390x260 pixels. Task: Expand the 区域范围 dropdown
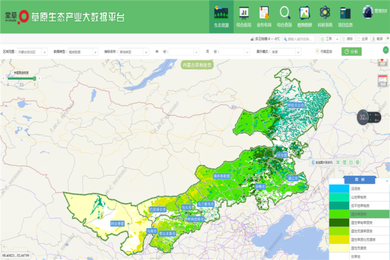[x=32, y=52]
